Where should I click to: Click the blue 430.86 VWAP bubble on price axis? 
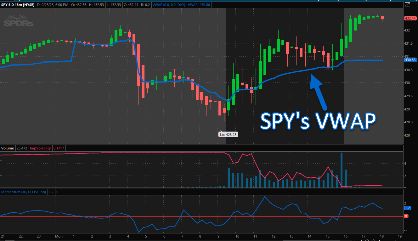point(410,59)
